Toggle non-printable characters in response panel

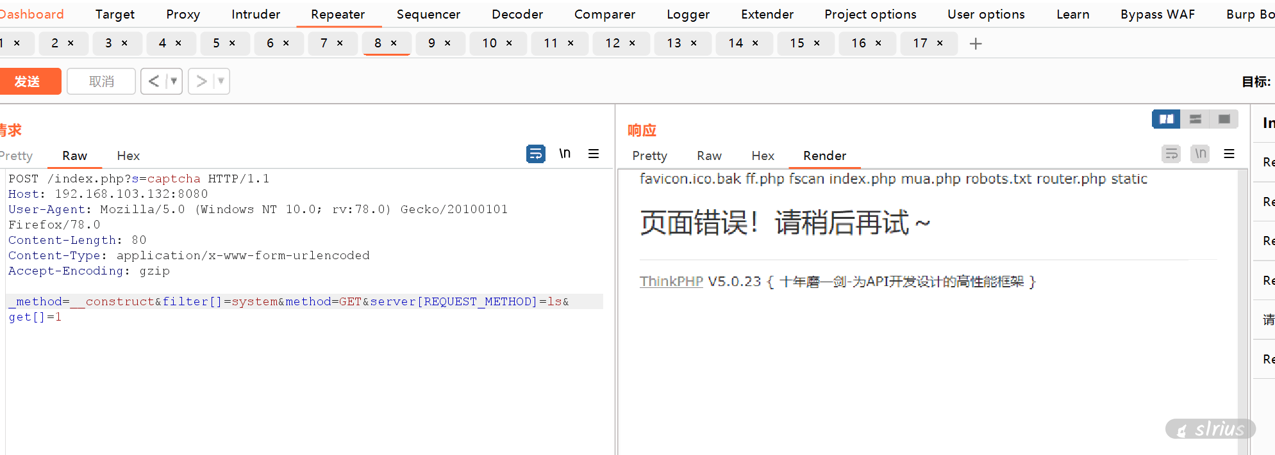pyautogui.click(x=1200, y=154)
